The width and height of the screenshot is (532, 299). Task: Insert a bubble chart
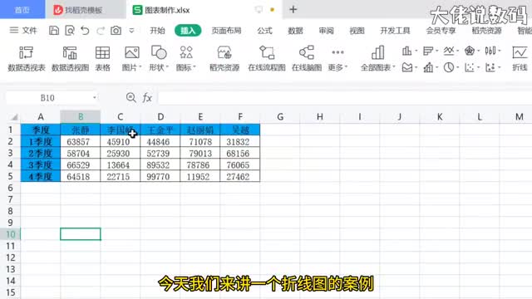(x=490, y=67)
